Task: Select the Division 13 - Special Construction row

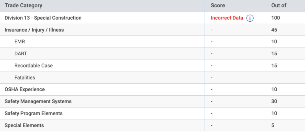Action: pyautogui.click(x=152, y=18)
